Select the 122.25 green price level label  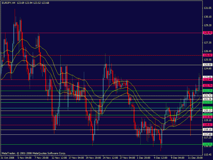pyautogui.click(x=208, y=91)
